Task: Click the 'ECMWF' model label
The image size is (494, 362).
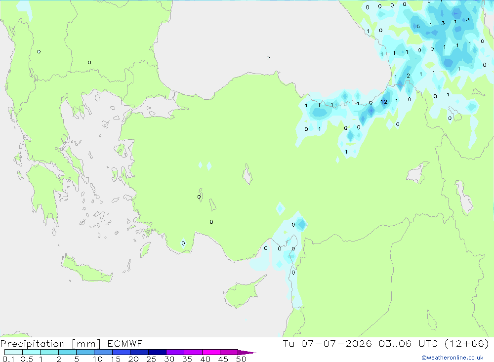Action: click(125, 344)
